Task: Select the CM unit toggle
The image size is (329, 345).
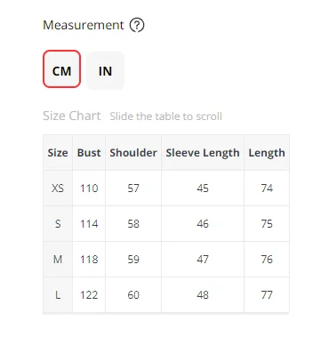Action: (x=61, y=68)
